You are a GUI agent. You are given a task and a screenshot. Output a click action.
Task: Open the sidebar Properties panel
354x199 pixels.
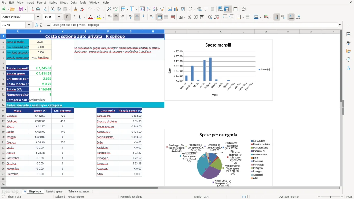(x=348, y=34)
